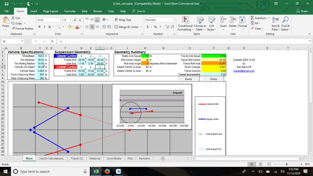The width and height of the screenshot is (313, 176).
Task: Decrease decimal places icon
Action: tap(172, 27)
